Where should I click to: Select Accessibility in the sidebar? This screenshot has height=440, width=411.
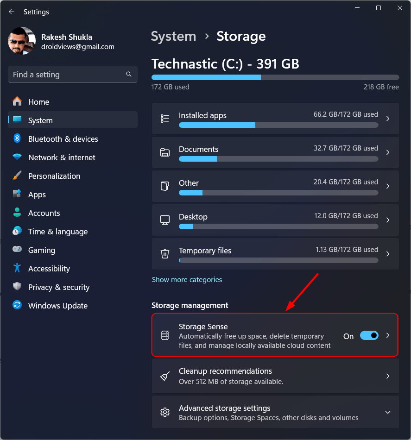click(49, 269)
